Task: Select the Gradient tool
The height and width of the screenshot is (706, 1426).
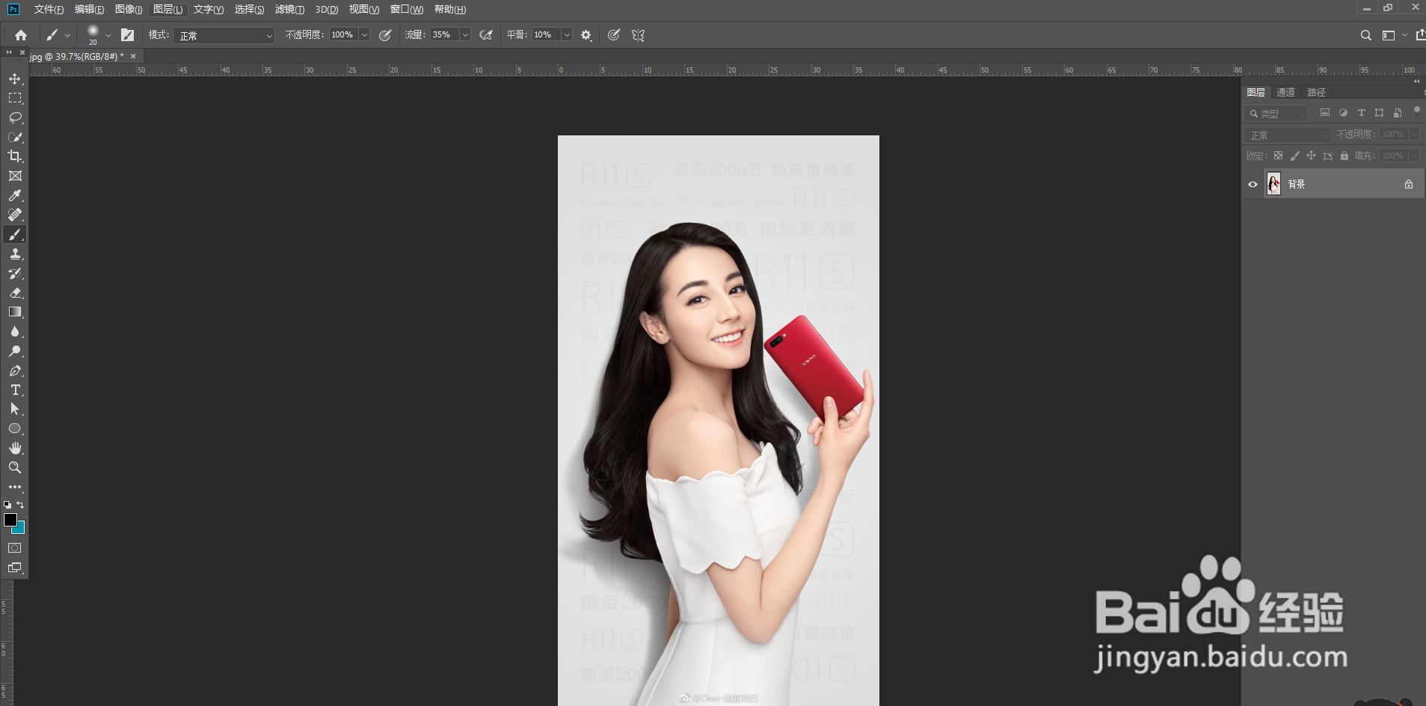Action: [15, 312]
